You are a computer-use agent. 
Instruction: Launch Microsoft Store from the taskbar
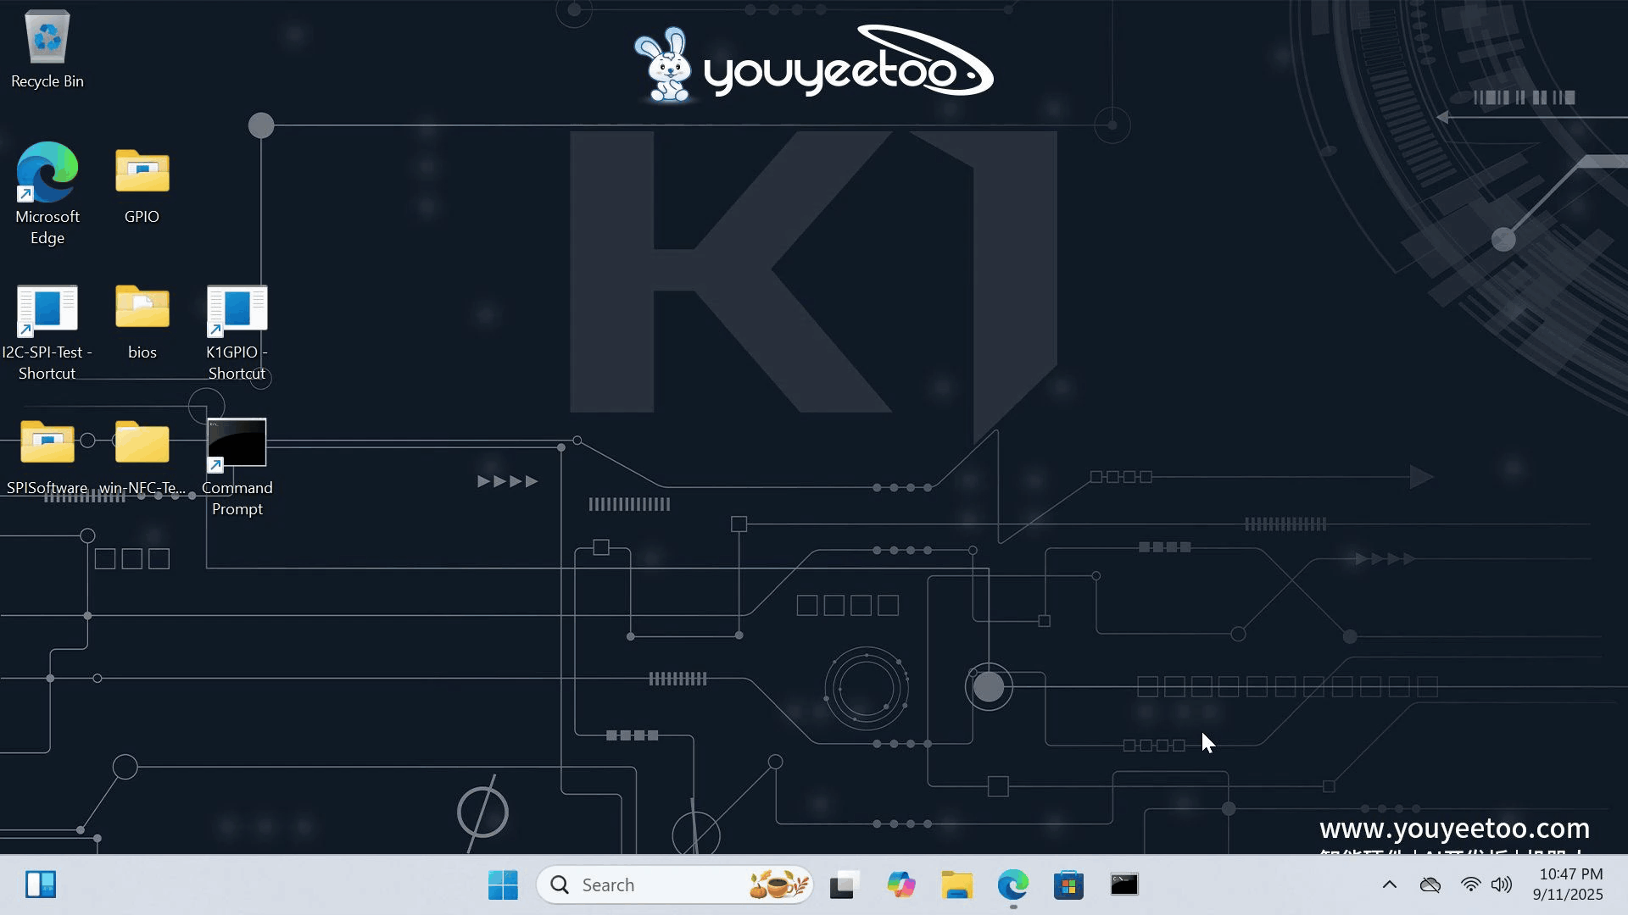[1068, 884]
